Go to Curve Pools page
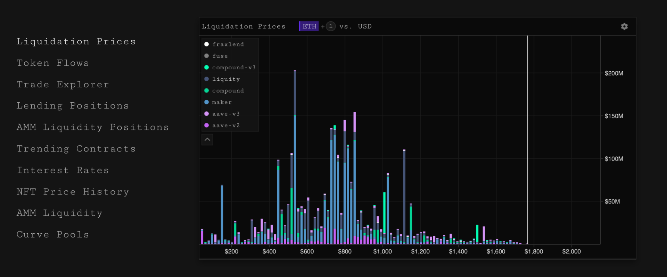667x277 pixels. tap(53, 235)
